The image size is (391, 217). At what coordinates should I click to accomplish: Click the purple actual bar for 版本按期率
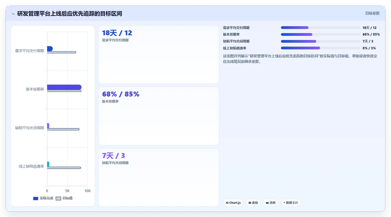click(x=64, y=87)
